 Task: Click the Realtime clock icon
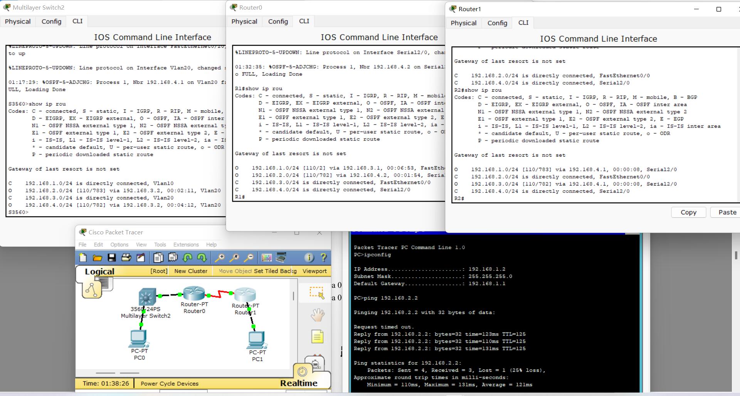click(303, 371)
